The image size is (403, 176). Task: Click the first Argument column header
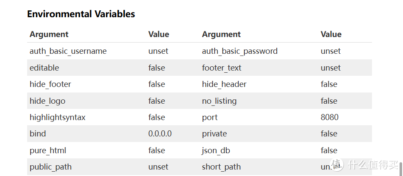click(49, 34)
